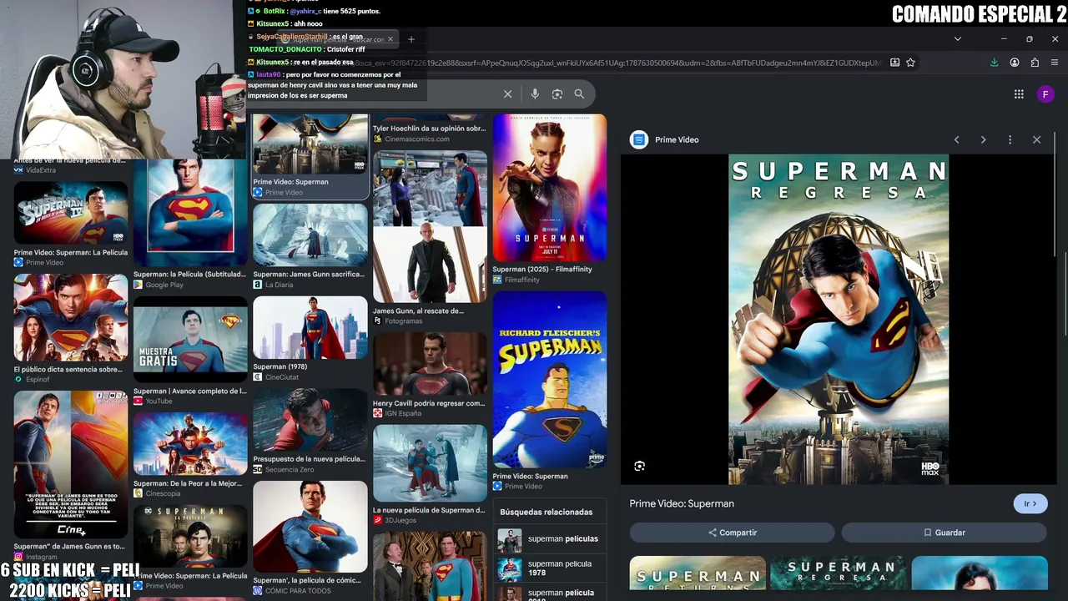The height and width of the screenshot is (601, 1068).
Task: Open Google Lens image search icon
Action: (557, 94)
